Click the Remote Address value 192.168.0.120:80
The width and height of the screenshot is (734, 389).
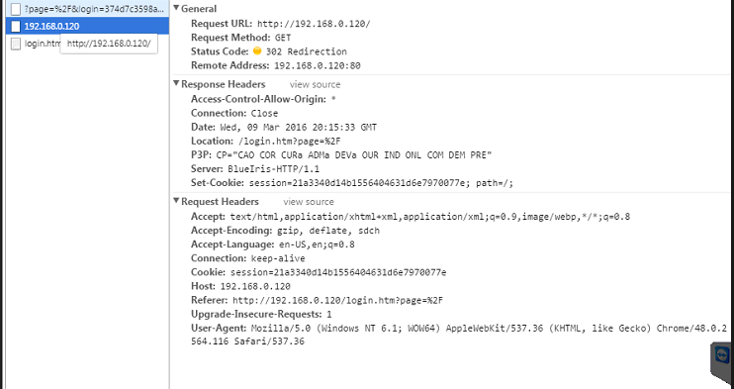318,65
